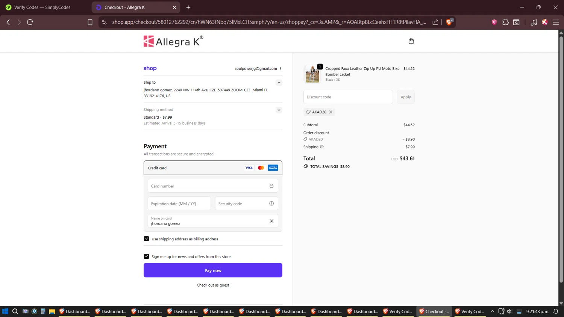Focus the Expiration date field

179,204
